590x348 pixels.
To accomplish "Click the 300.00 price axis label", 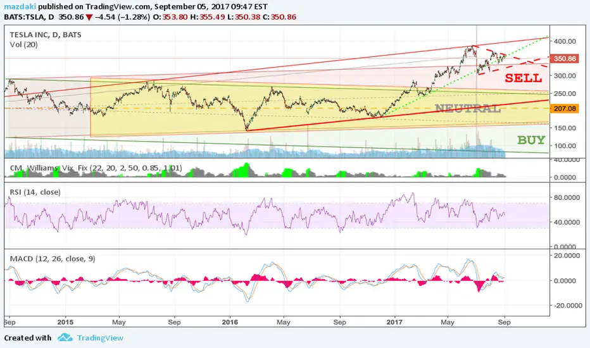I will coord(565,76).
